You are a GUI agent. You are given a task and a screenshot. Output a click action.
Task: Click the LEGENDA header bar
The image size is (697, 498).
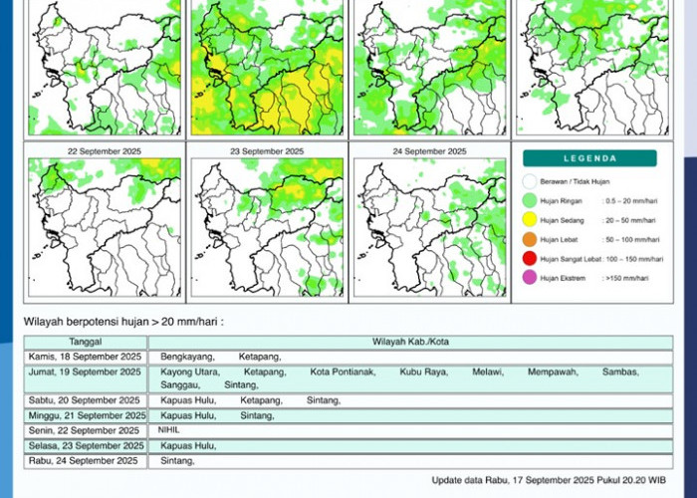(x=590, y=158)
